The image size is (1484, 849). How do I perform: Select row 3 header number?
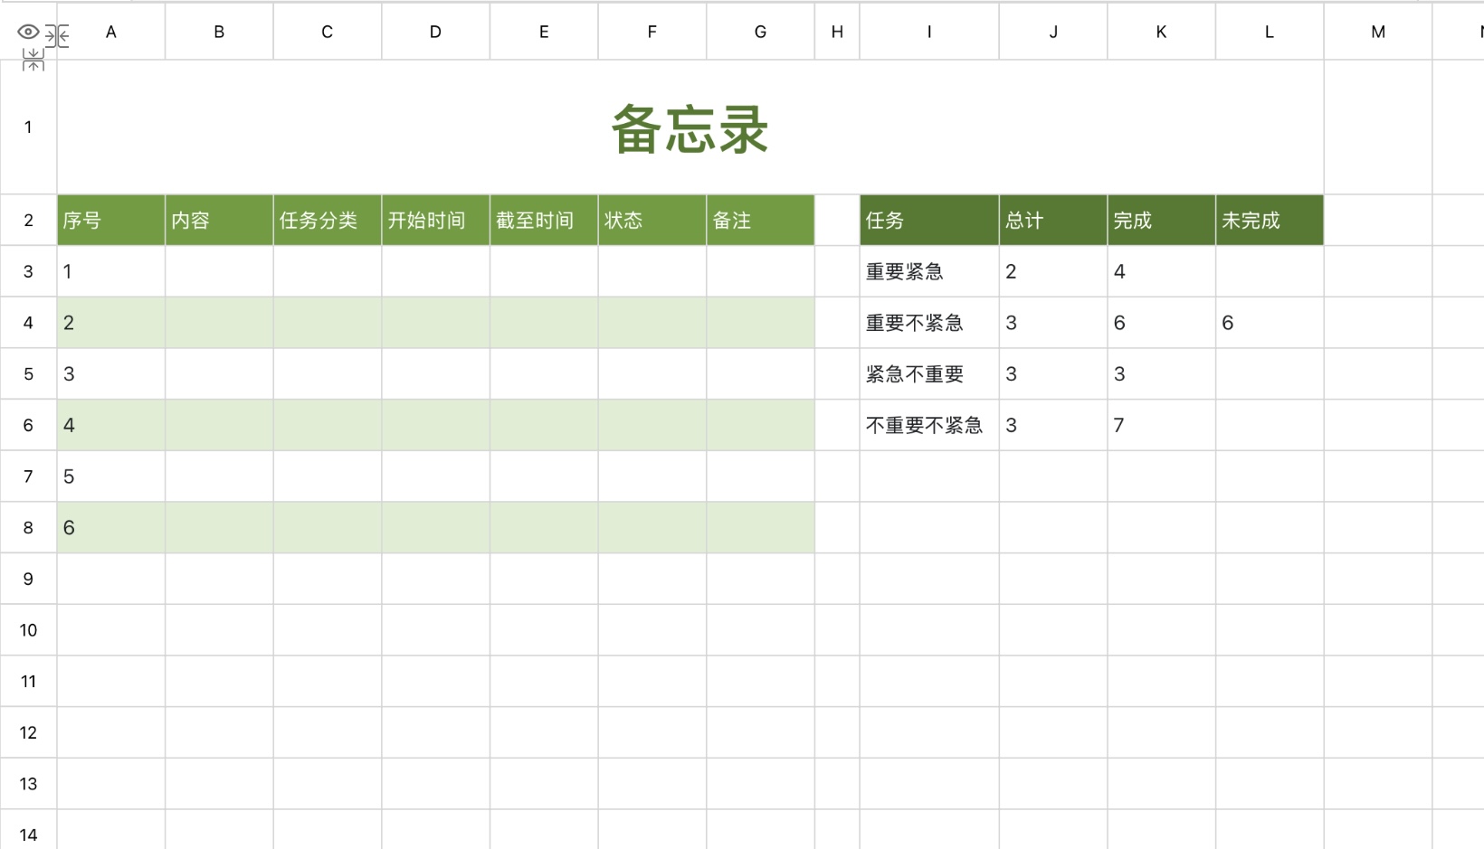(28, 271)
